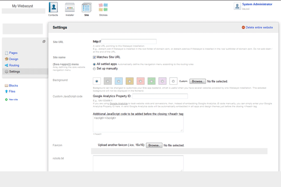Click the small icon above Pages
281x187 pixels.
click(x=44, y=42)
